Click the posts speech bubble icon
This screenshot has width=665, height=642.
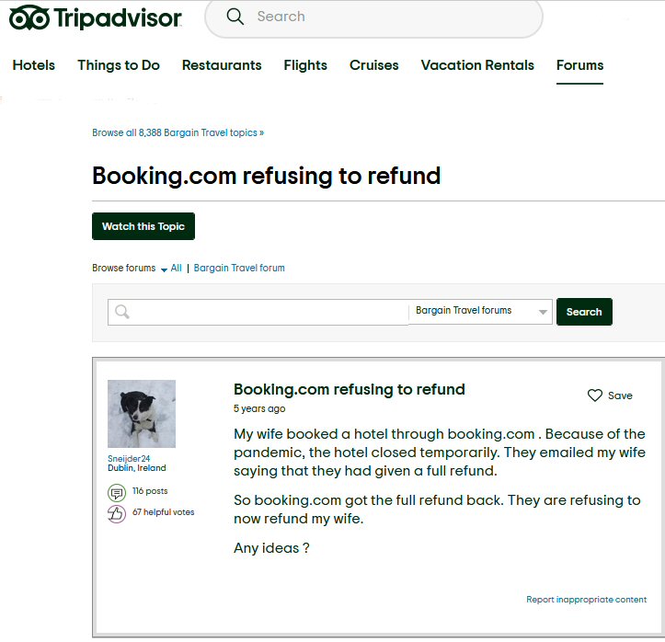click(117, 492)
